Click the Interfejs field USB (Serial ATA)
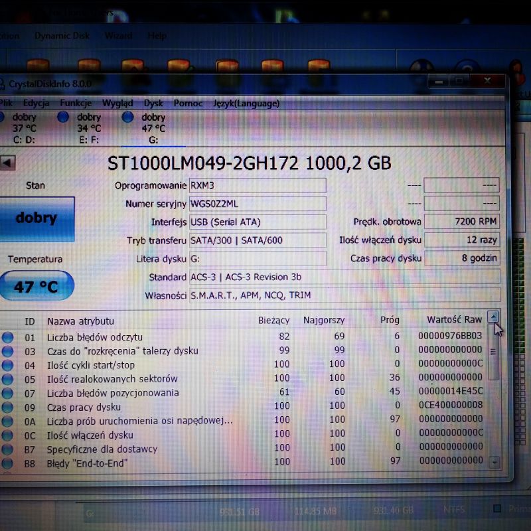This screenshot has width=531, height=531. click(x=258, y=222)
